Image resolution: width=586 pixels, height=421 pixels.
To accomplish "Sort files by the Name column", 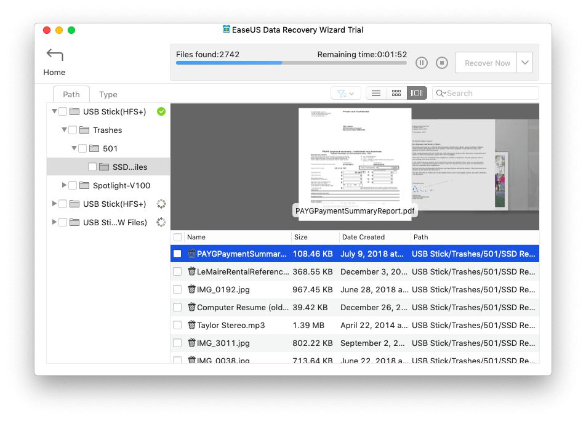I will click(x=238, y=237).
